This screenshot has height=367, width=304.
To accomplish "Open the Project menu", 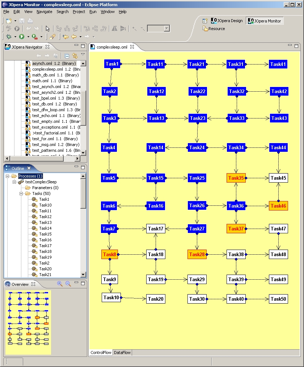I will 79,12.
